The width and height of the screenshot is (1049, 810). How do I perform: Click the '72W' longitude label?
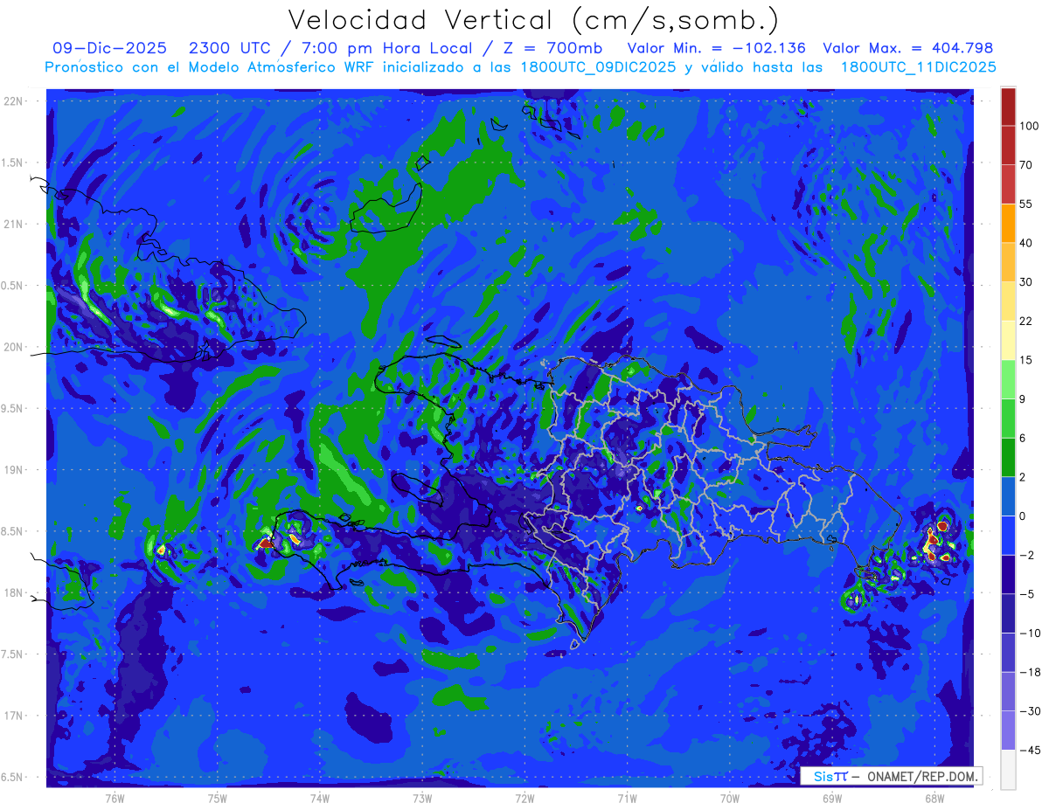(524, 799)
